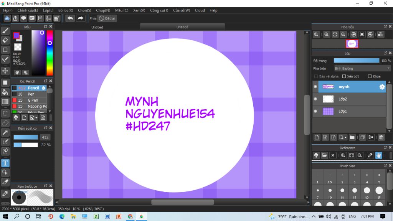
Task: Select the Magic Wand tool
Action: (x=5, y=132)
